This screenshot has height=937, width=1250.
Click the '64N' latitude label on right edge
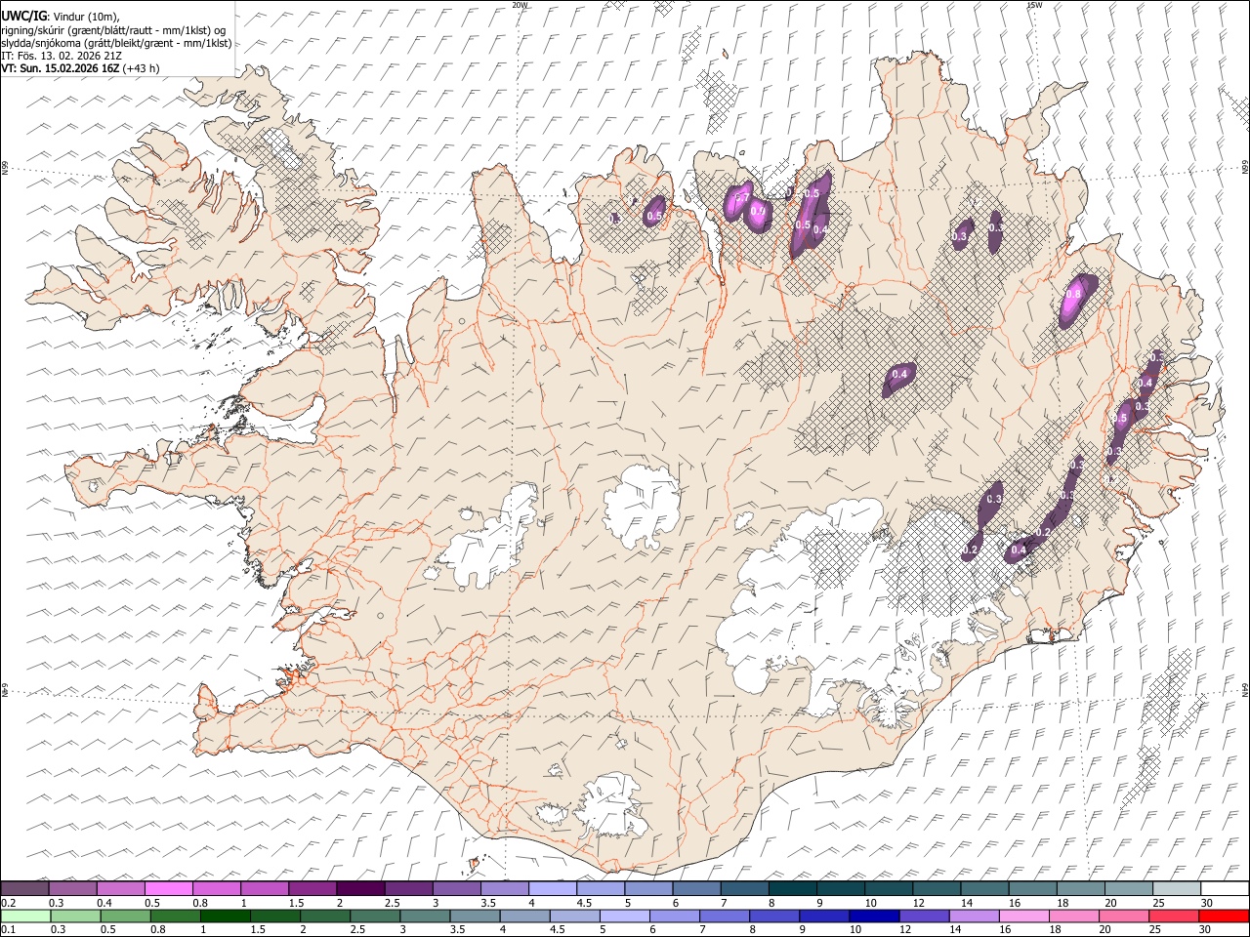point(1245,689)
